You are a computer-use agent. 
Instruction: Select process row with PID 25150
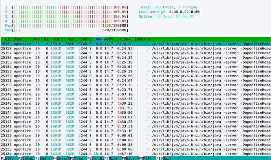pyautogui.click(x=135, y=85)
